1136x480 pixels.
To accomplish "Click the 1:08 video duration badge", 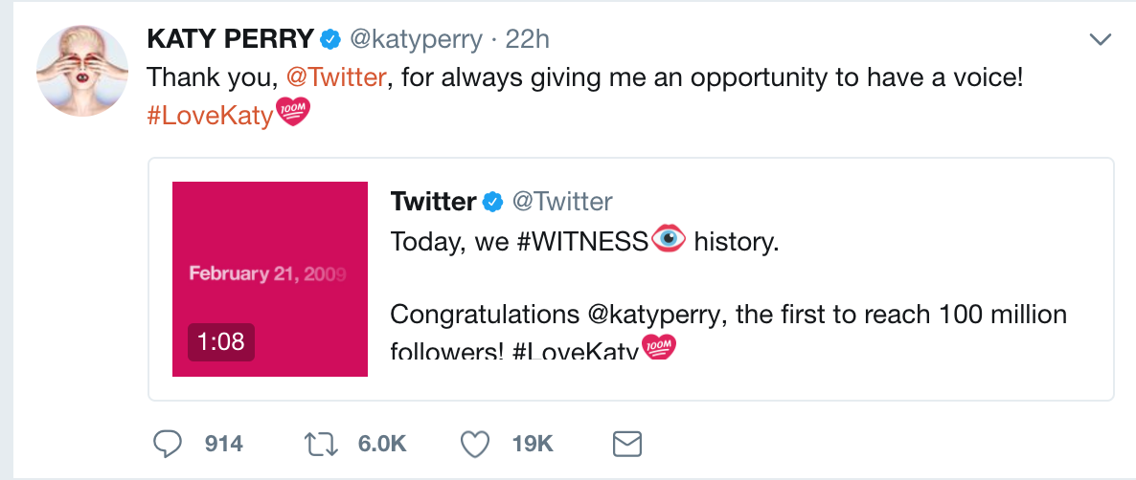I will pyautogui.click(x=221, y=340).
